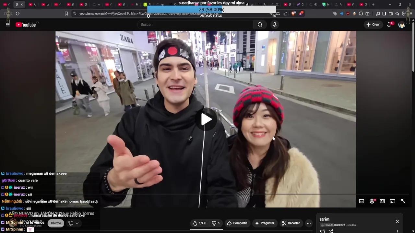Viewport: 415px width, 233px height.
Task: Open the strim playlist options menu
Action: point(397,231)
